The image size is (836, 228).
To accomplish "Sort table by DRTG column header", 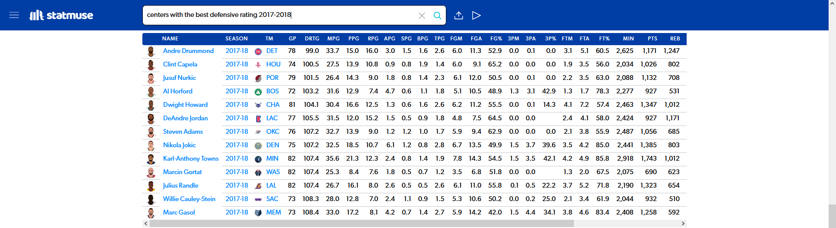I will (x=312, y=39).
